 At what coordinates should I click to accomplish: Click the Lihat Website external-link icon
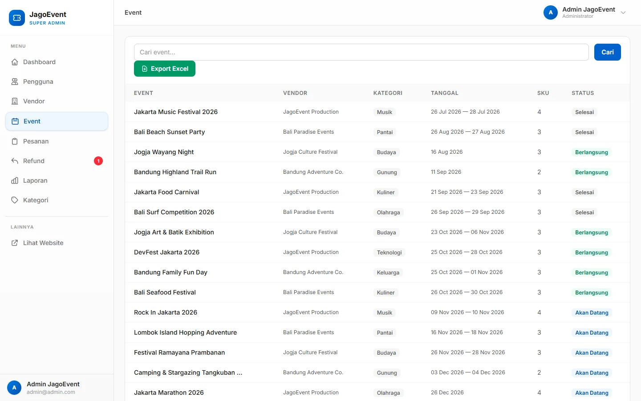[x=15, y=243]
